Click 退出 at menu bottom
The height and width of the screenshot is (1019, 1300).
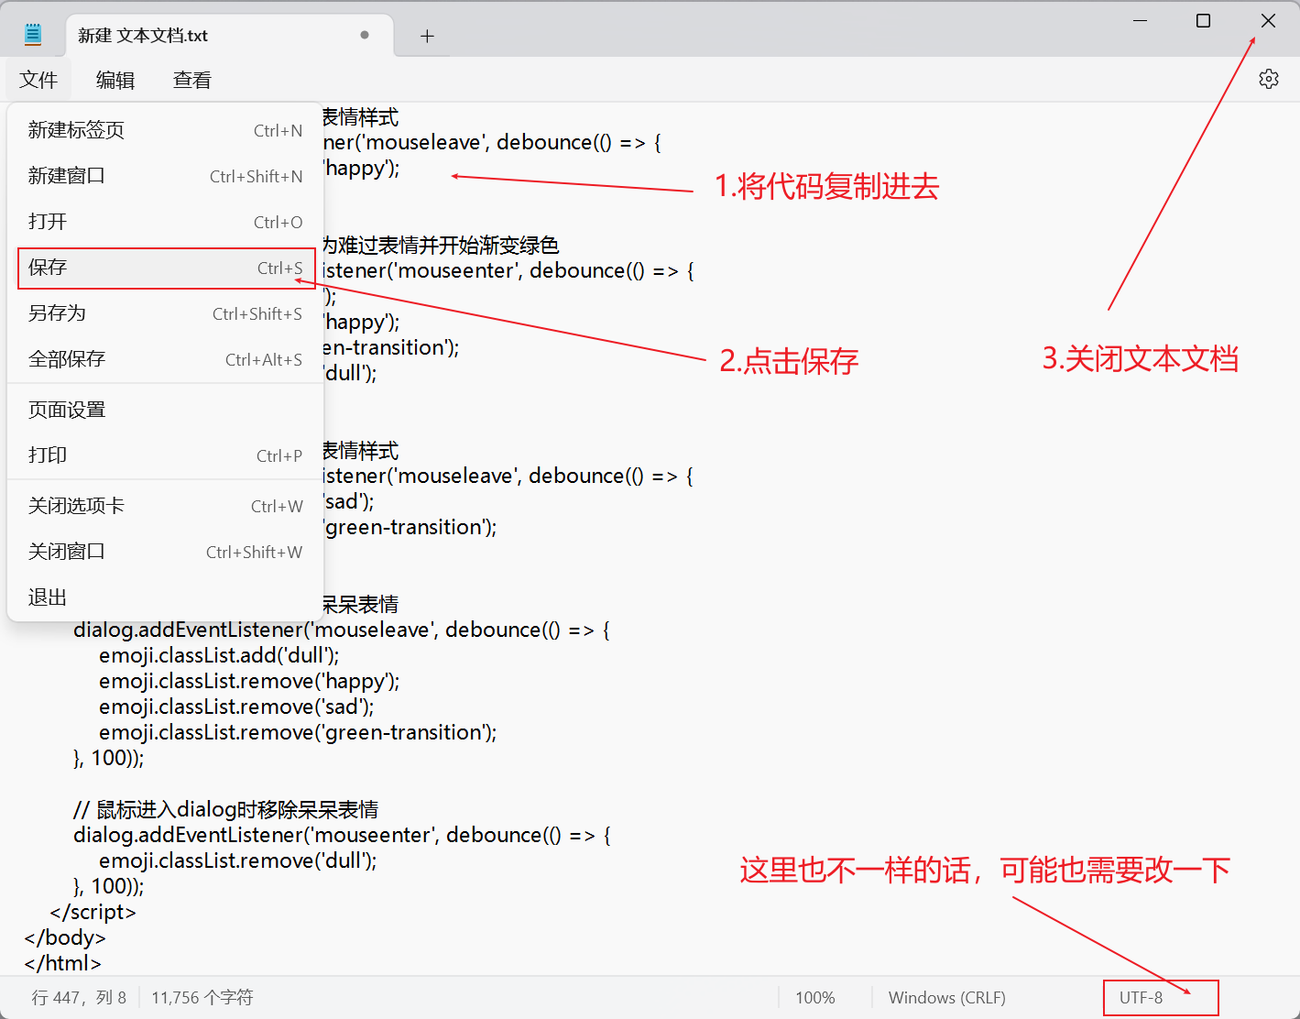point(165,597)
